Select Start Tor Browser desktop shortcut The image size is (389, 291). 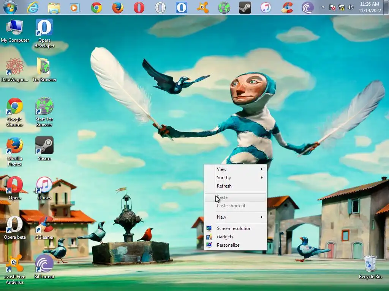44,113
